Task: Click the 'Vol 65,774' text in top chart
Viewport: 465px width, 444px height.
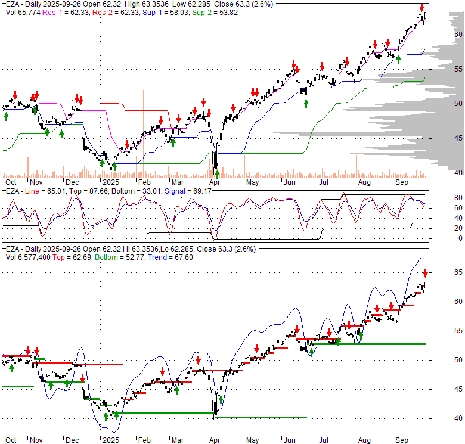Action: click(23, 13)
